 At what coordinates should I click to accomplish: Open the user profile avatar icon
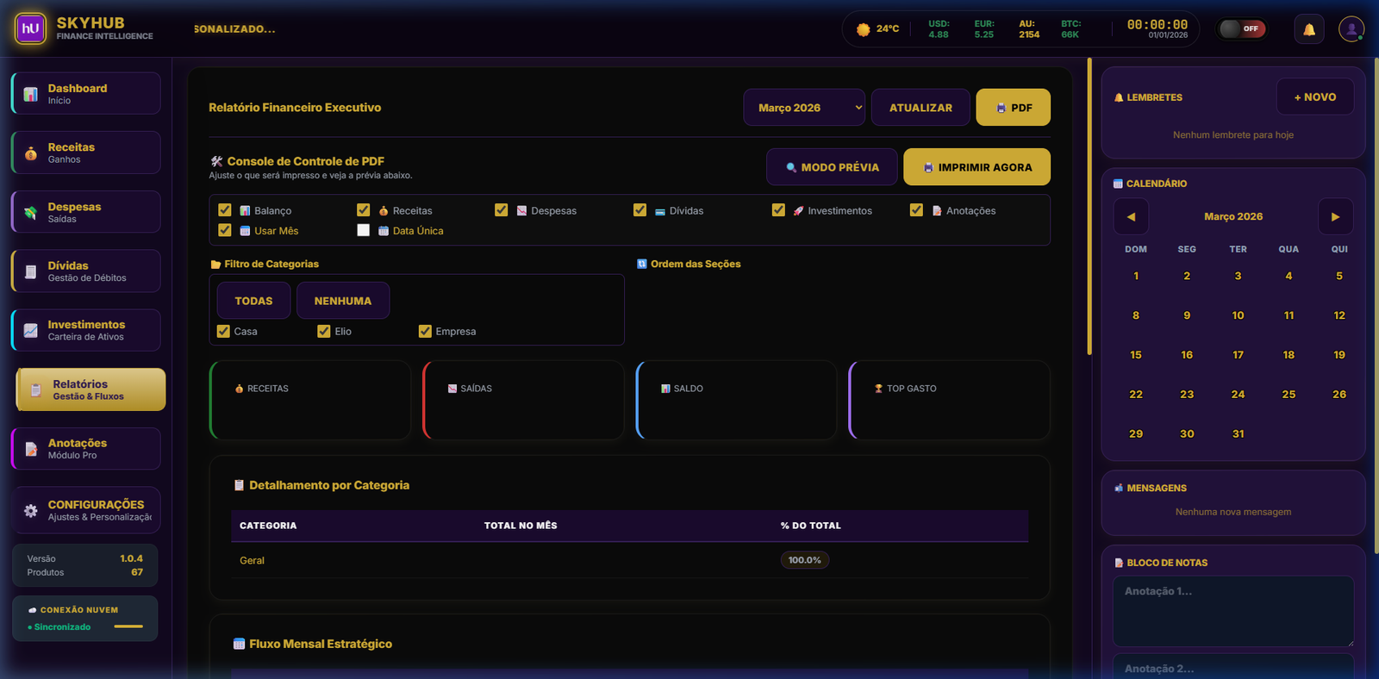[1351, 29]
